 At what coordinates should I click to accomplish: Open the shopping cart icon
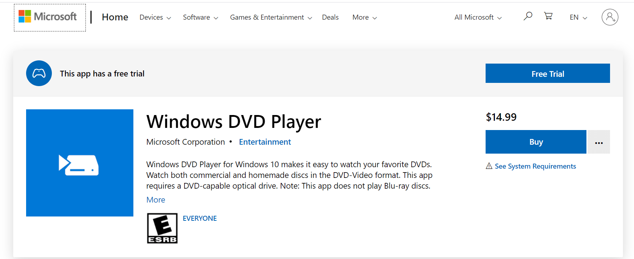coord(548,16)
